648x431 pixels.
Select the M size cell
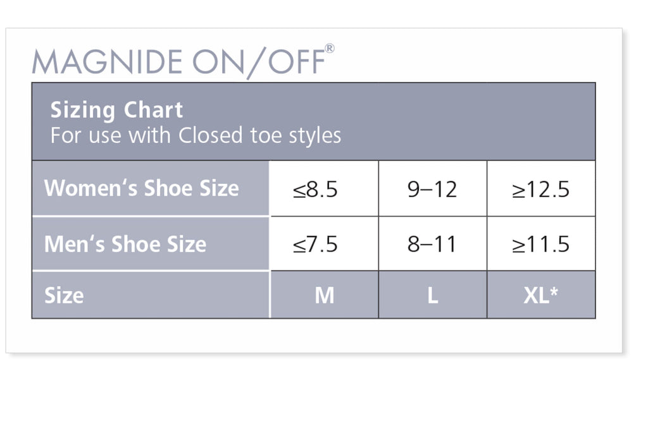324,295
